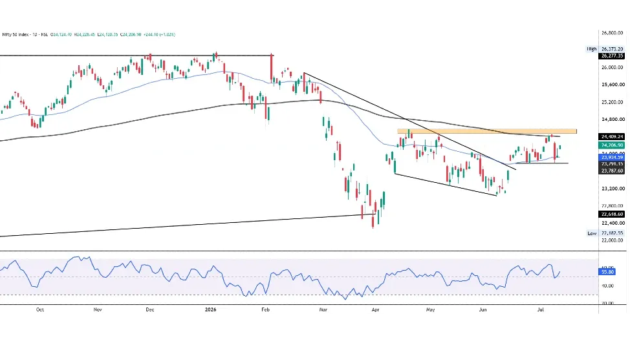Select the High marker label

(x=591, y=49)
